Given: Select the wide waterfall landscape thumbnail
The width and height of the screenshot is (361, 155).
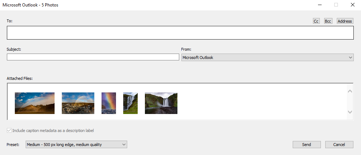Looking at the screenshot, I should click(161, 103).
